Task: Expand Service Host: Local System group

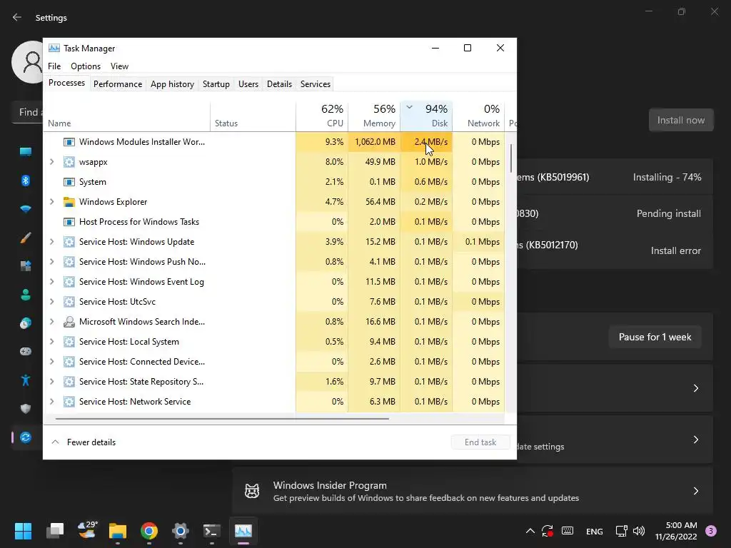Action: (x=51, y=342)
